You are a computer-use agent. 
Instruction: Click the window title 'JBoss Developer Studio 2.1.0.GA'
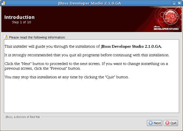(90, 3)
